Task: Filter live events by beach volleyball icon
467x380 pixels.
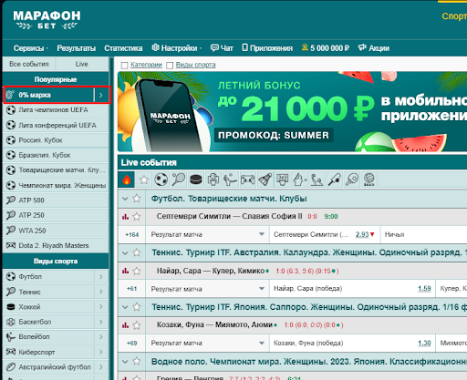Action: coord(368,180)
